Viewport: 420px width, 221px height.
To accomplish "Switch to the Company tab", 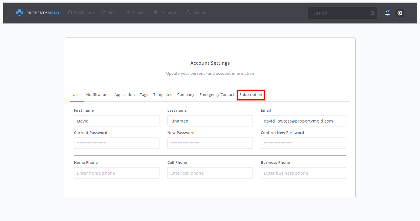I will click(186, 95).
